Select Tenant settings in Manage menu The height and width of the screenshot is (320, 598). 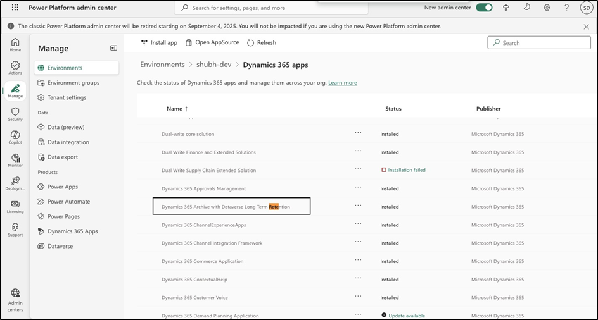coord(67,97)
